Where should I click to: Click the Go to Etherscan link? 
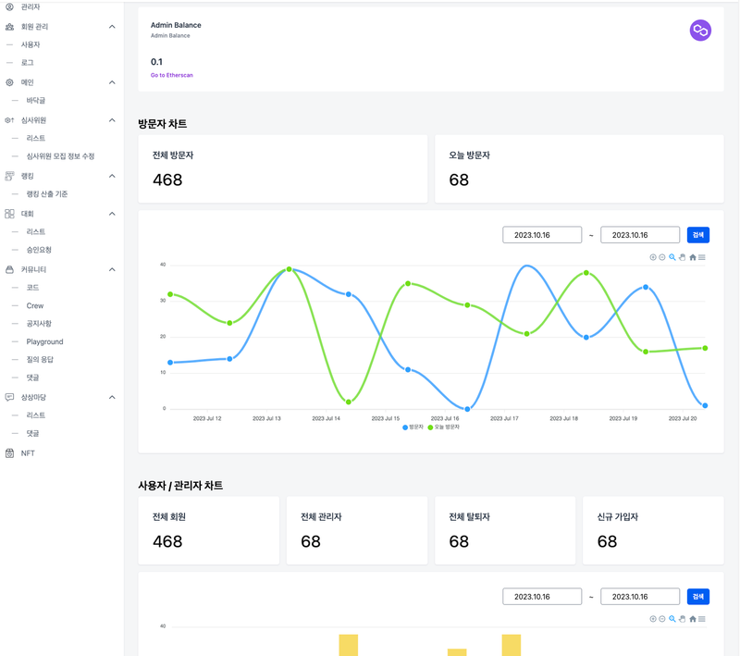coord(172,75)
